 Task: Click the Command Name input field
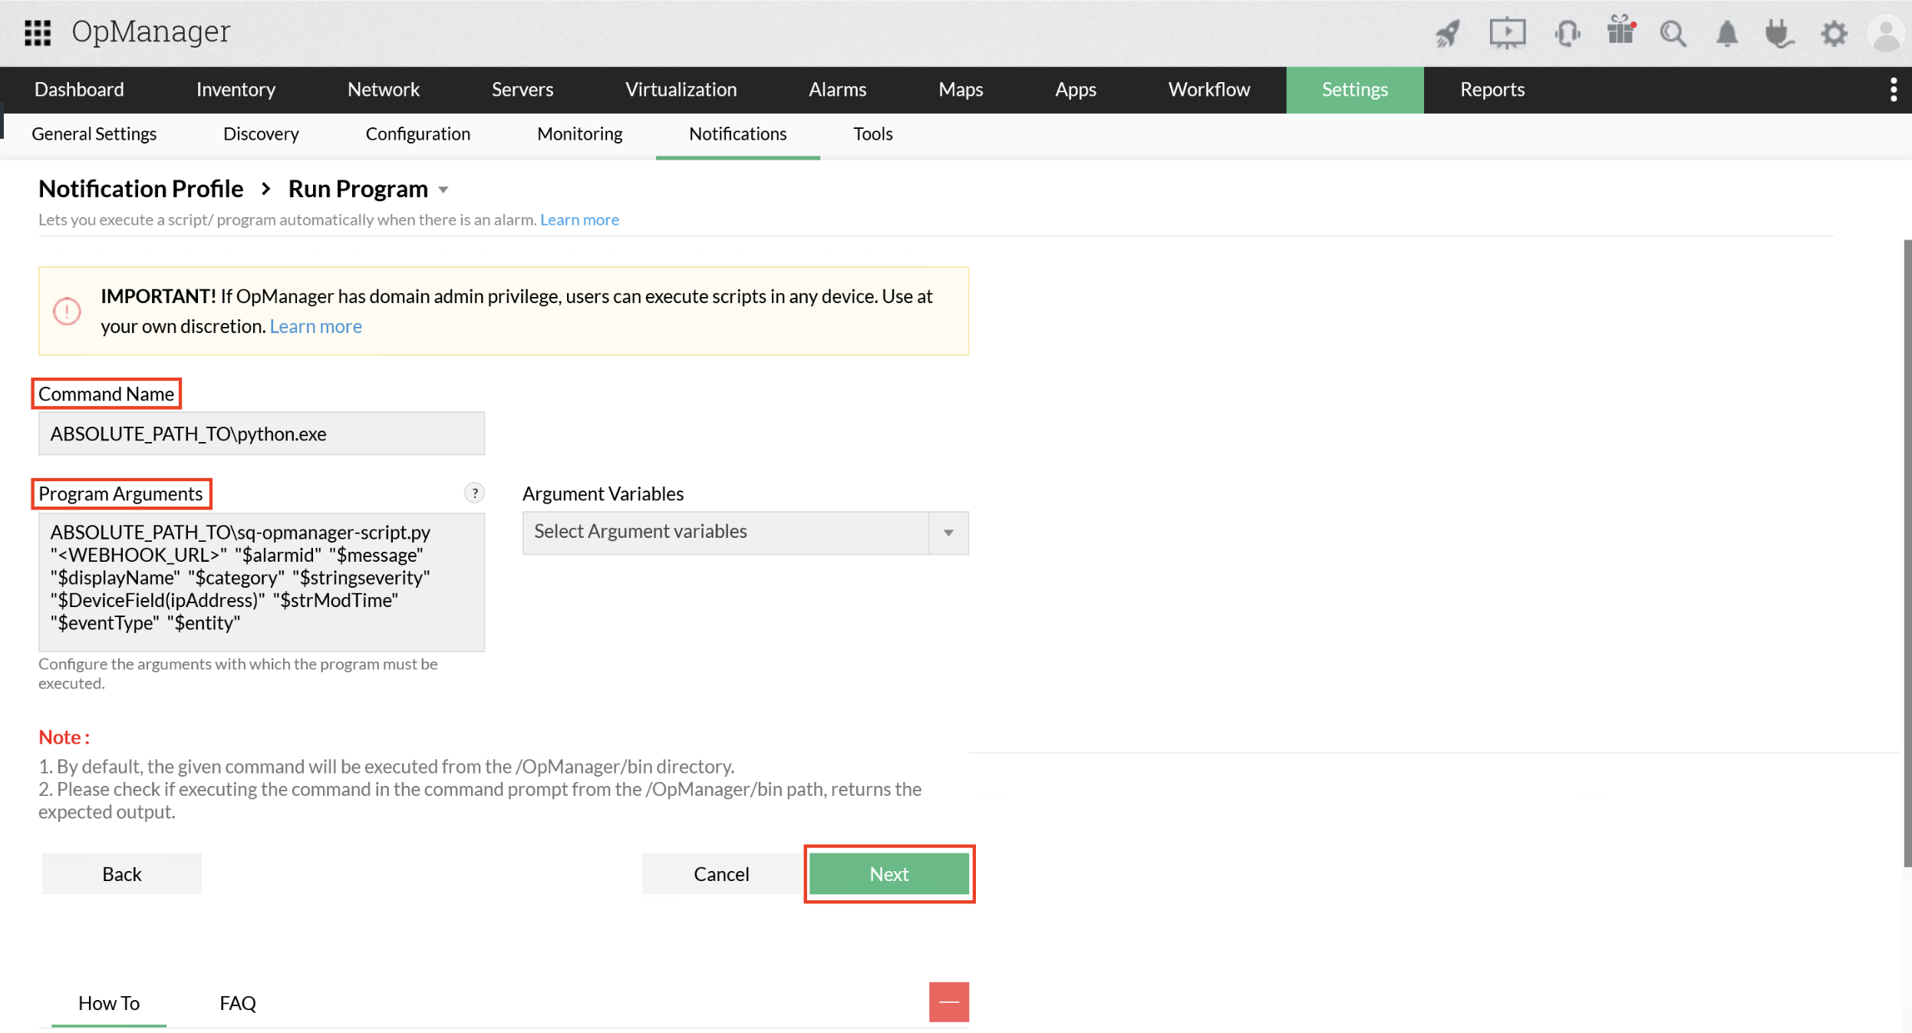tap(262, 434)
